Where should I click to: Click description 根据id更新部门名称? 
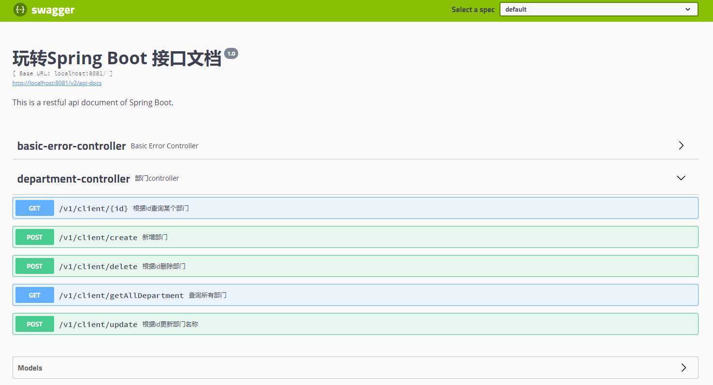171,324
